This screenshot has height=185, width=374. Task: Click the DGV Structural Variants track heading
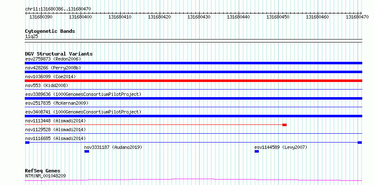(x=59, y=54)
